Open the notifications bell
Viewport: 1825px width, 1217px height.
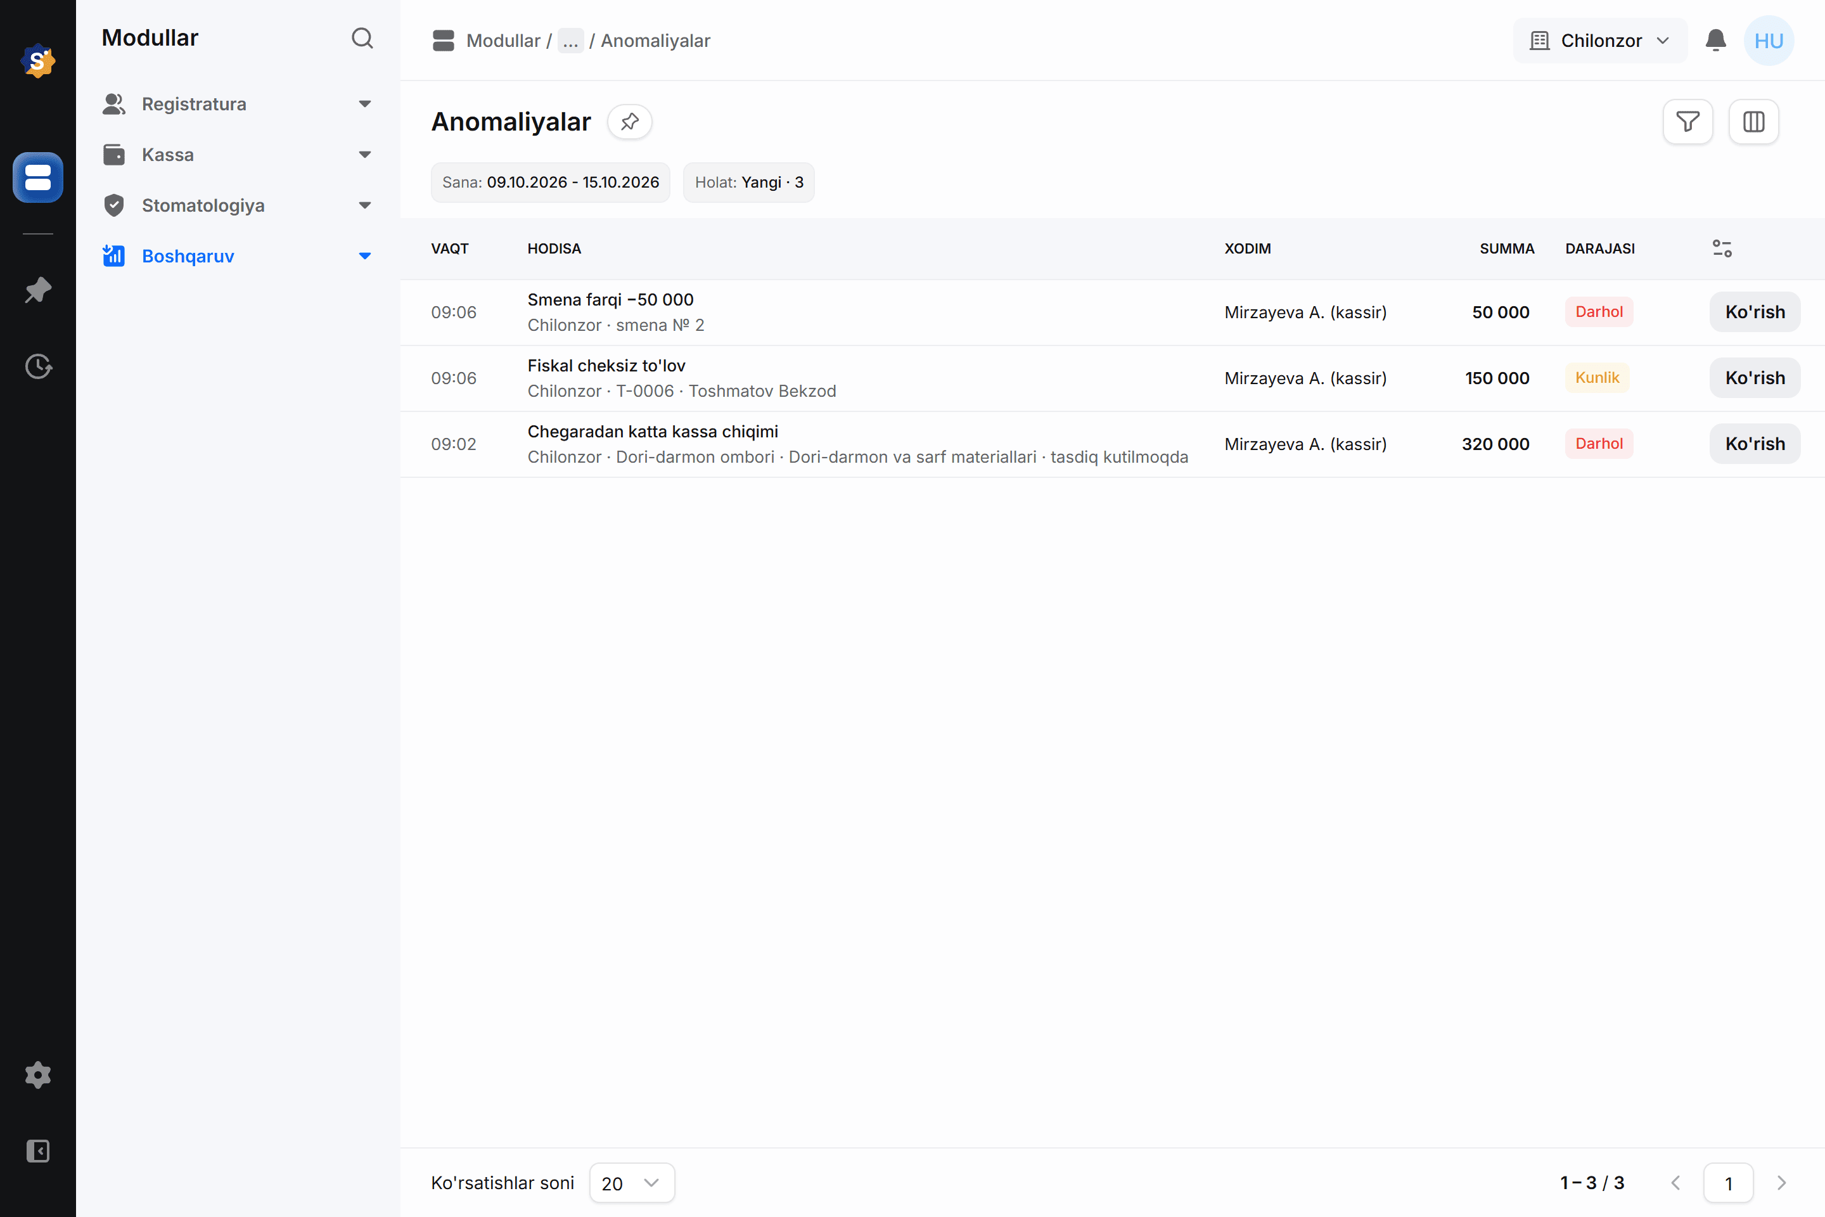pos(1715,41)
